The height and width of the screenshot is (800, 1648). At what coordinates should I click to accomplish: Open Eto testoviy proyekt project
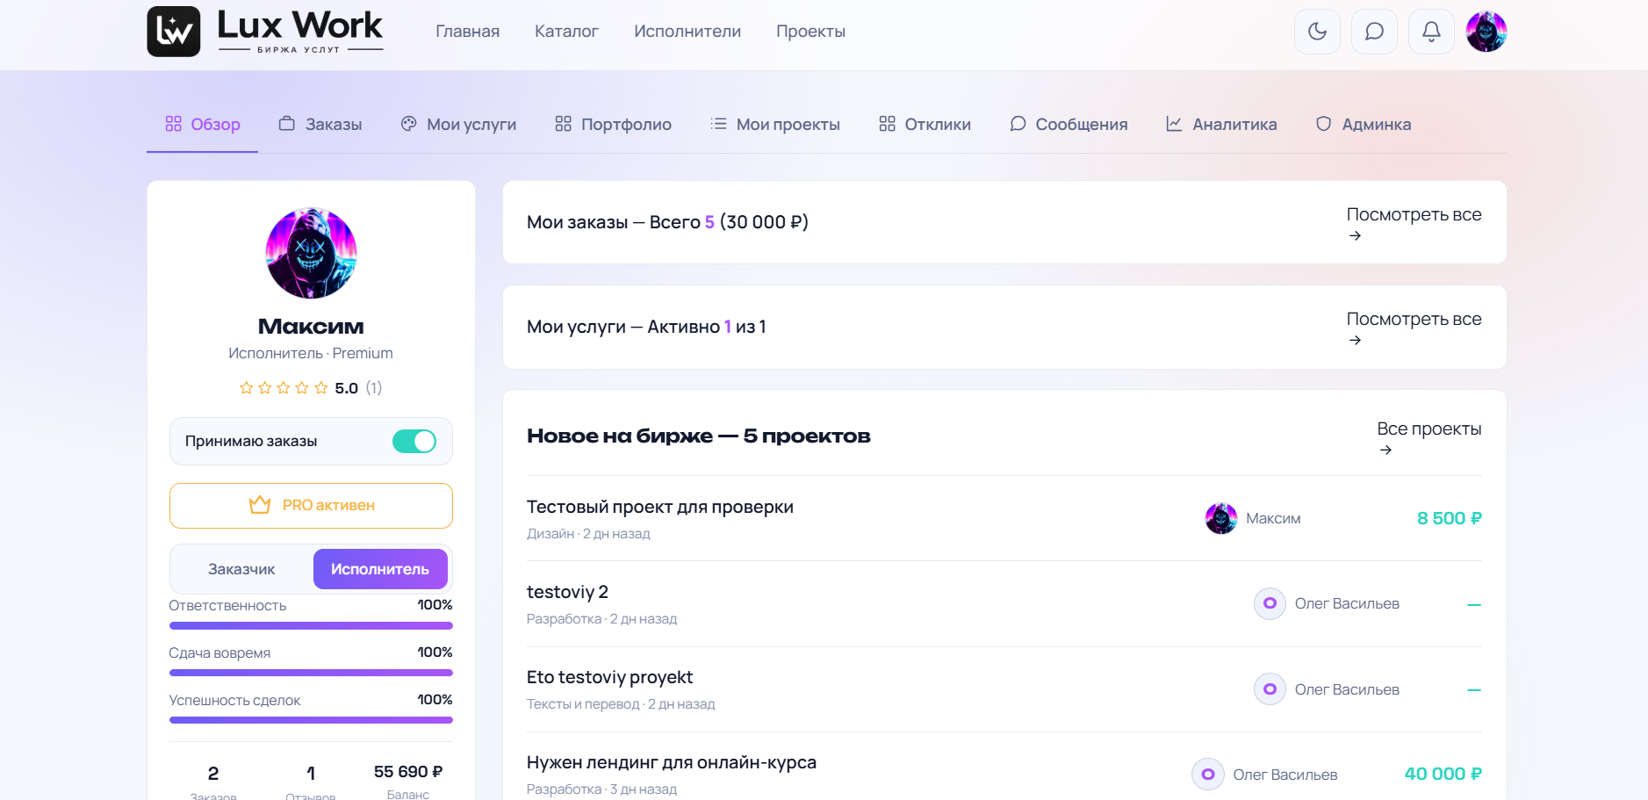pos(609,677)
